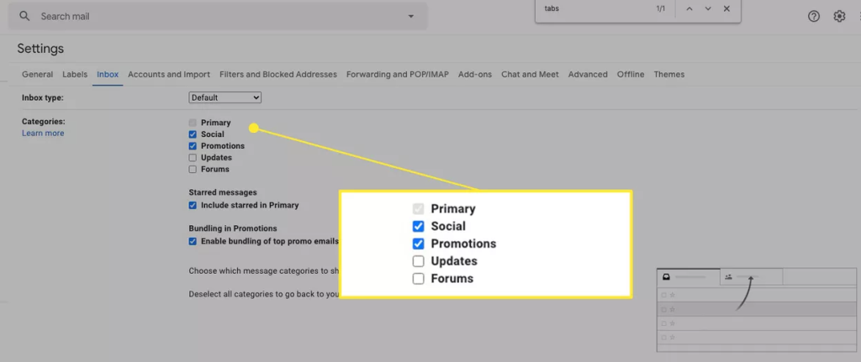Switch to the General settings tab

[x=37, y=74]
